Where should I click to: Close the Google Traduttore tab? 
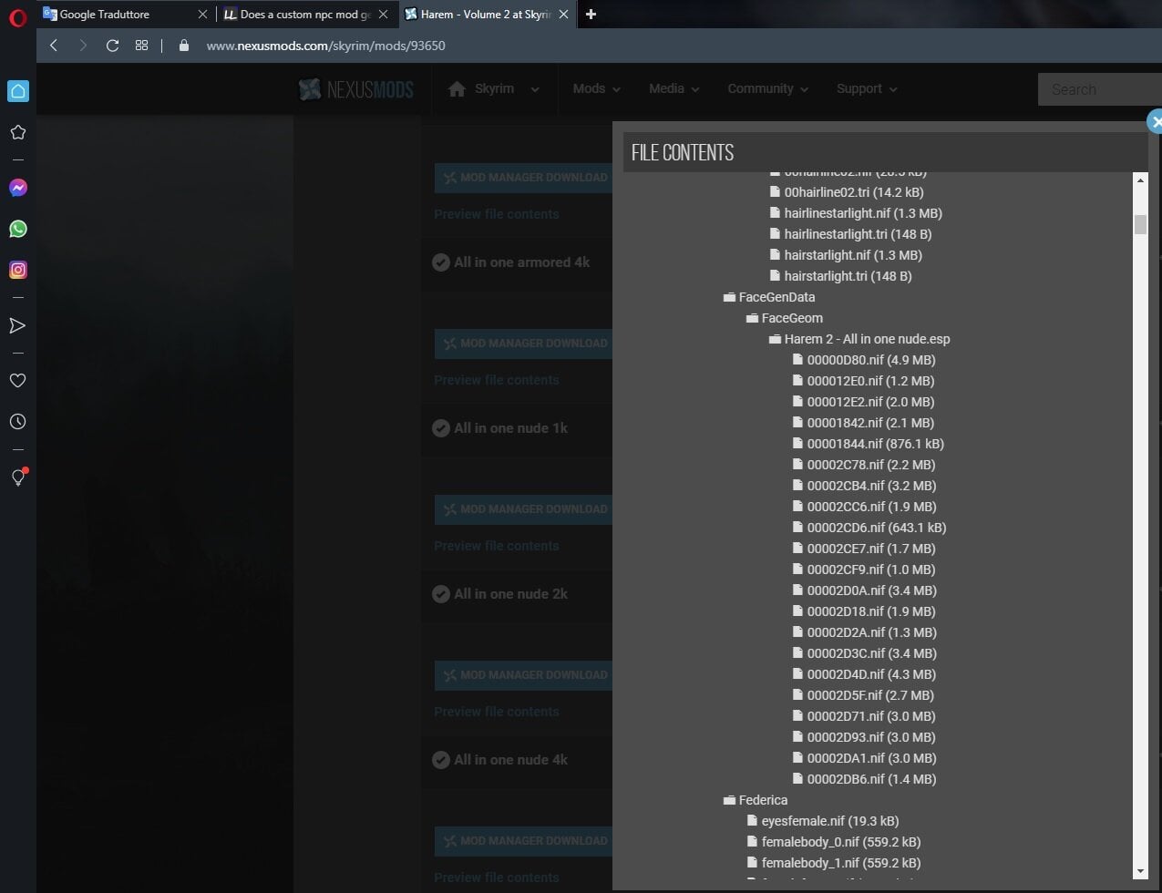(202, 15)
